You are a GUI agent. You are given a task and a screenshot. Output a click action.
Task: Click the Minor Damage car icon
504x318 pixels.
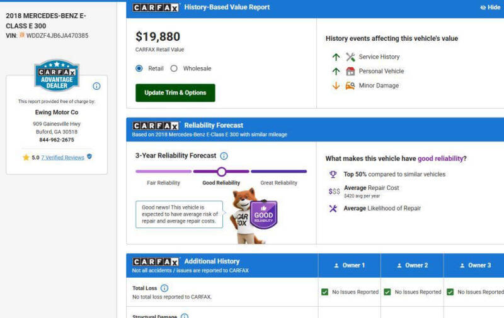pyautogui.click(x=350, y=85)
